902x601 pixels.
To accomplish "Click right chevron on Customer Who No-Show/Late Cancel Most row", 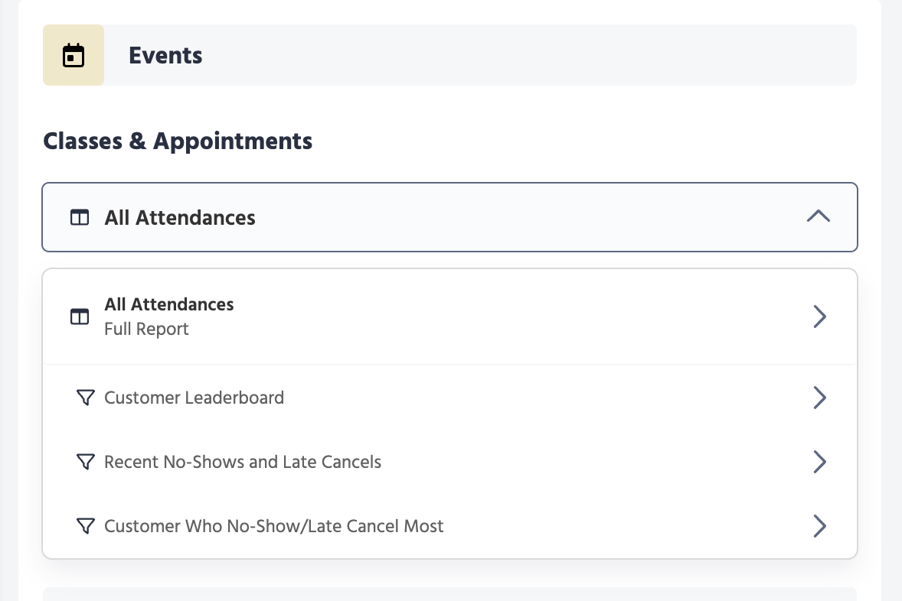I will tap(819, 526).
